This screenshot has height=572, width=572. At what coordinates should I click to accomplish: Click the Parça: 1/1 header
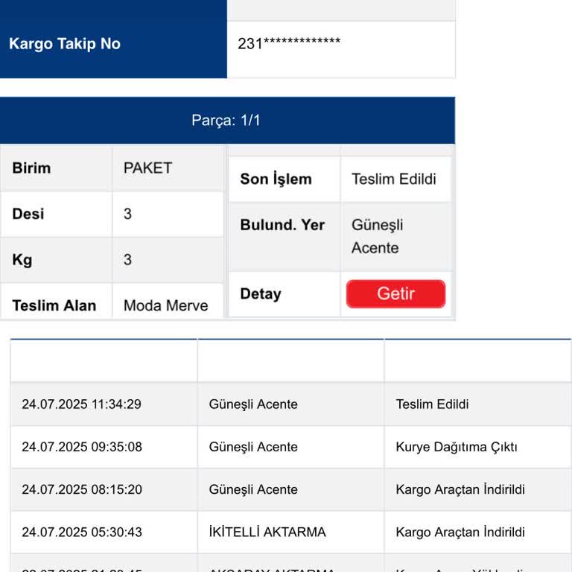click(227, 121)
